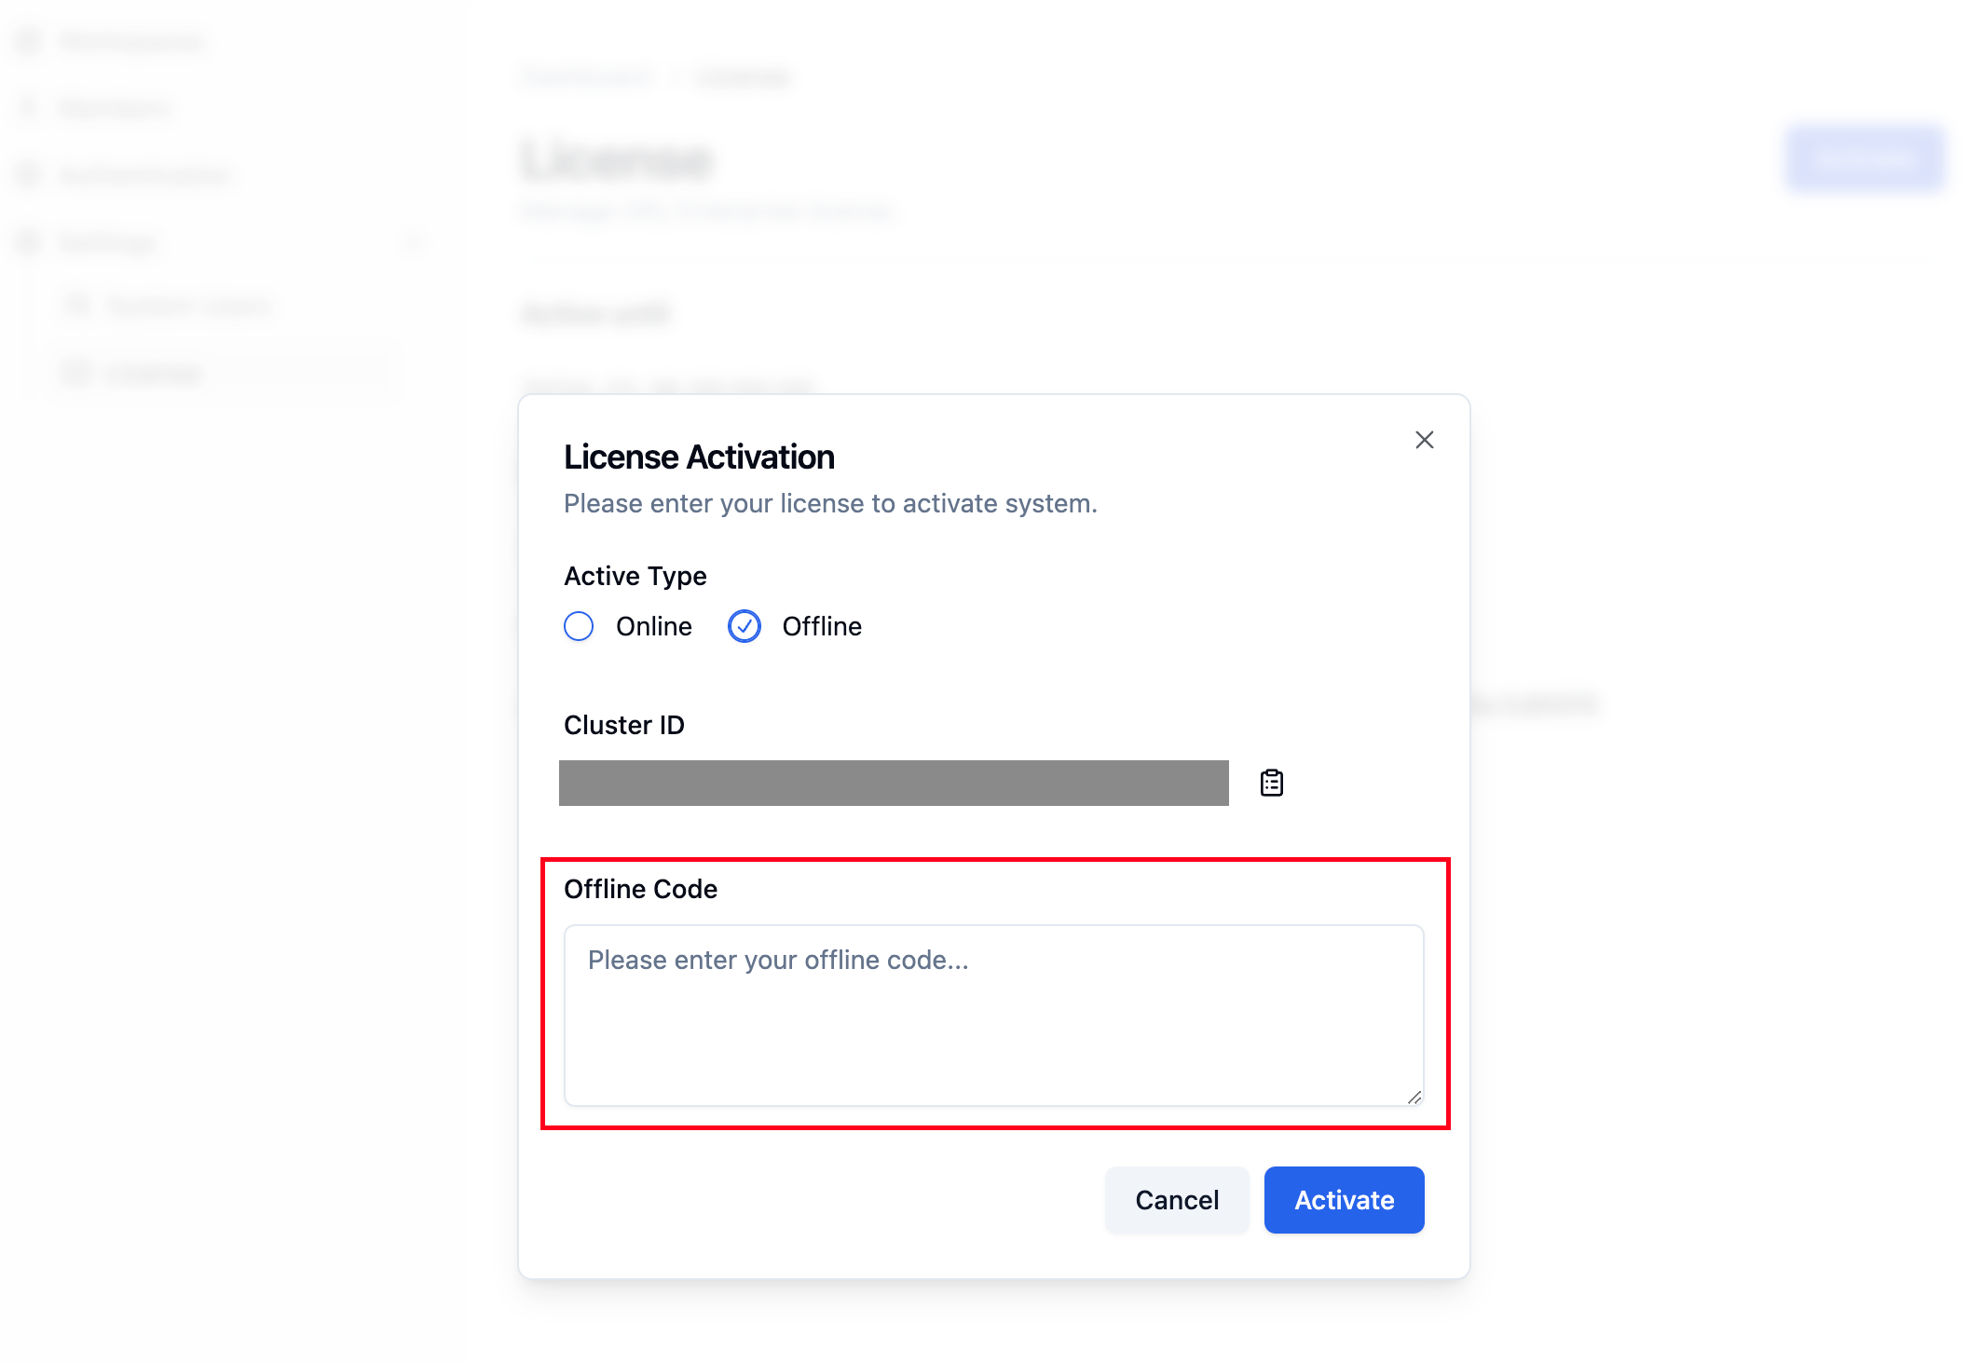Copy the Cluster ID with clipboard icon
The height and width of the screenshot is (1364, 1981).
click(1271, 783)
